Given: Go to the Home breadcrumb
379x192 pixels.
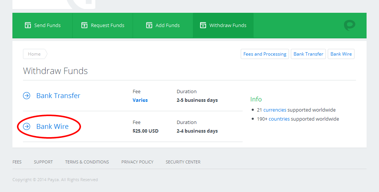Looking at the screenshot, I should [35, 54].
